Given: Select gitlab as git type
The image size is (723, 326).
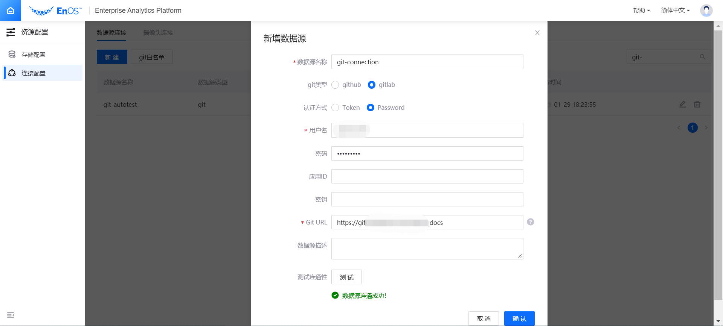Looking at the screenshot, I should coord(372,85).
